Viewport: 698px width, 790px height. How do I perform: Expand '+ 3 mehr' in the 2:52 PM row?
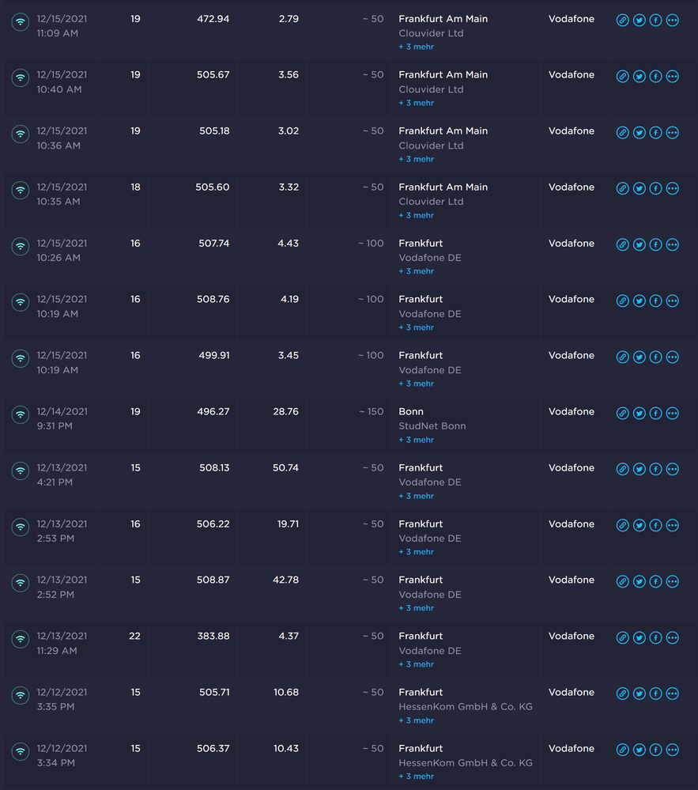click(x=416, y=608)
